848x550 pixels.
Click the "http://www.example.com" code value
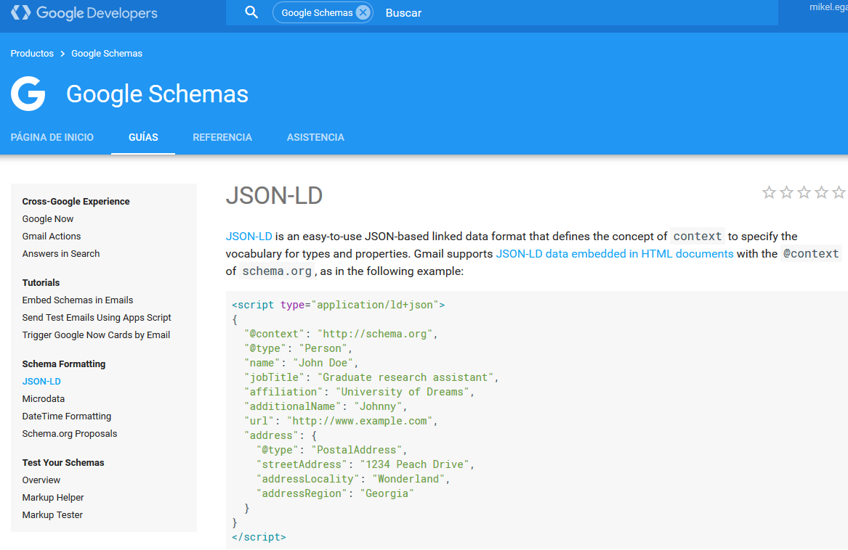[x=359, y=421]
